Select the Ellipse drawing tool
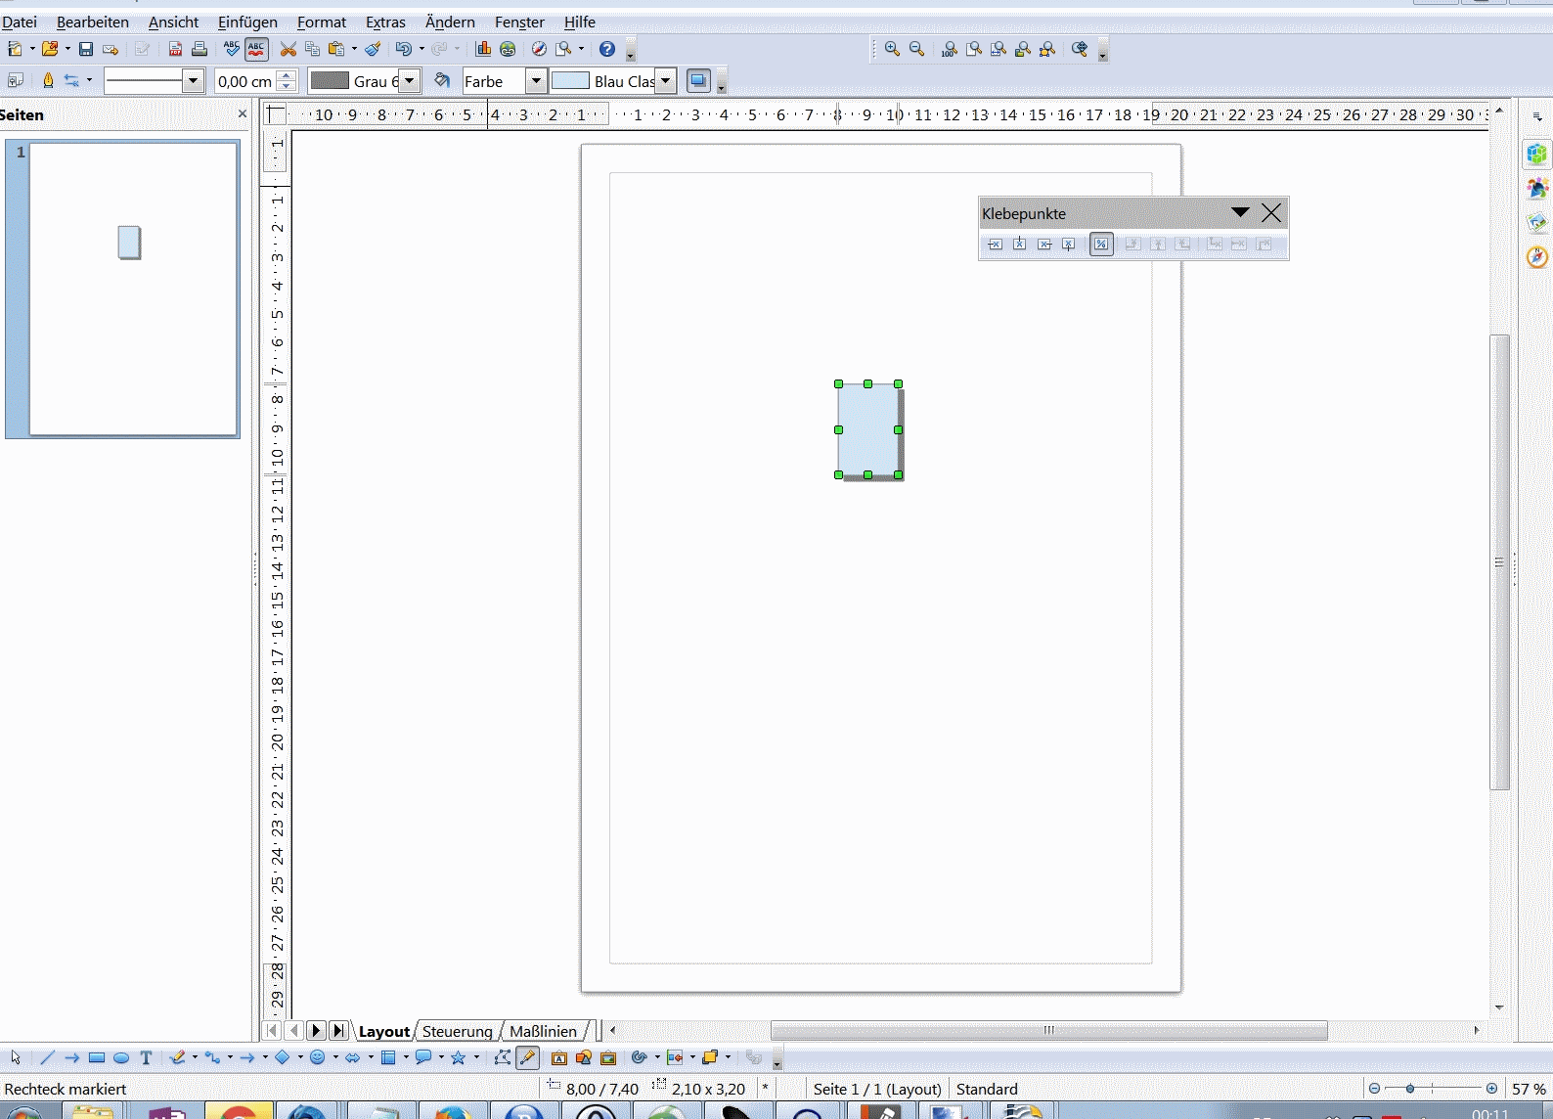 click(x=121, y=1057)
